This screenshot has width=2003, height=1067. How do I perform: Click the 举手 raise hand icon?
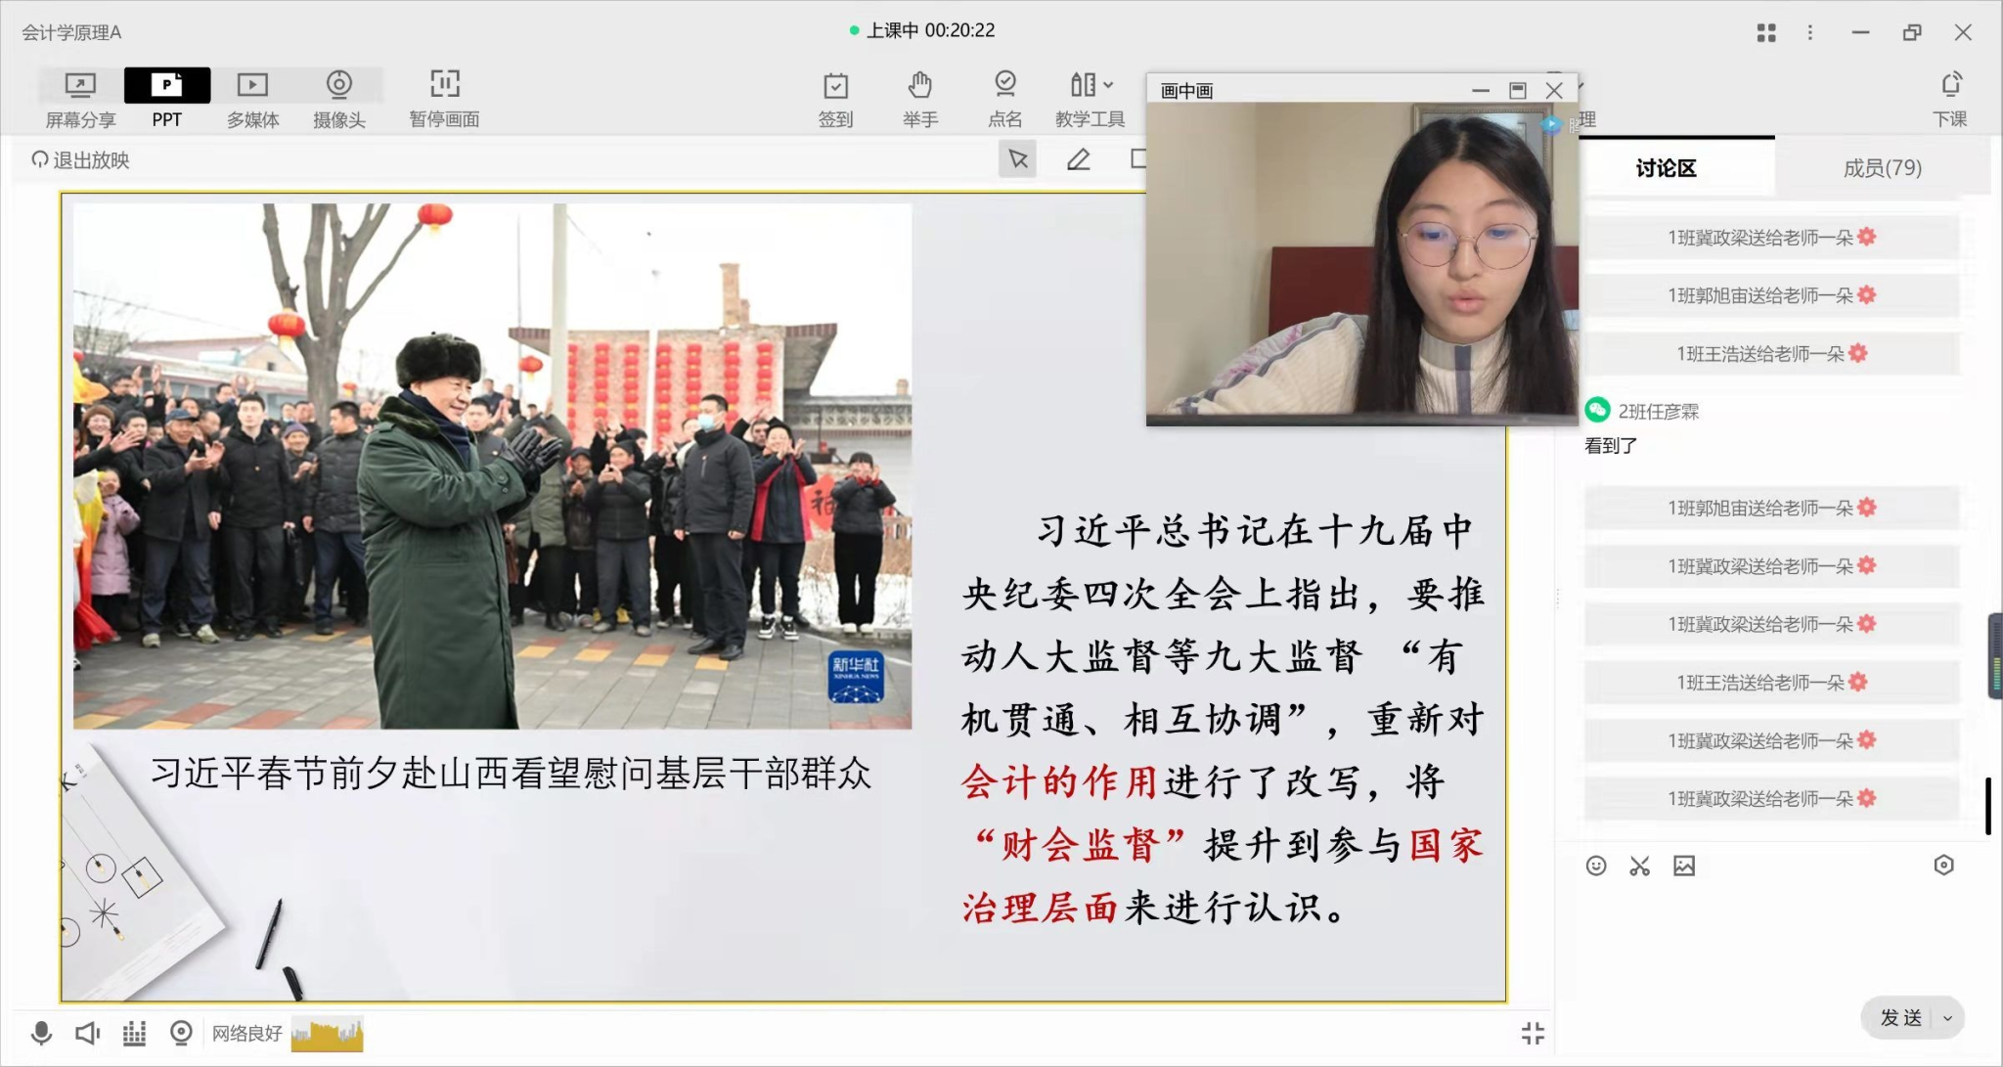(x=919, y=86)
